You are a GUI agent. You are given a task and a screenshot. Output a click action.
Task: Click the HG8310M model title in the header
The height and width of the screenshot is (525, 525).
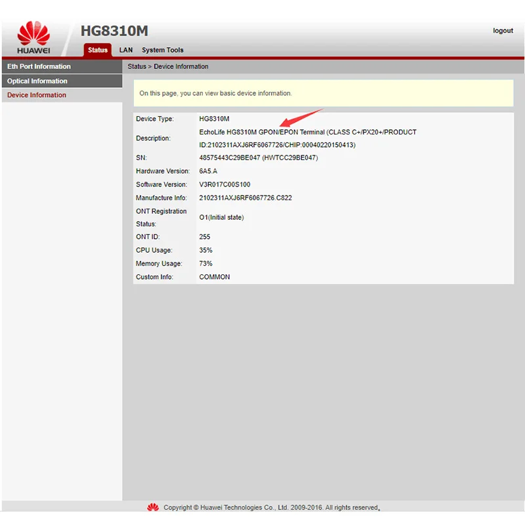[114, 31]
